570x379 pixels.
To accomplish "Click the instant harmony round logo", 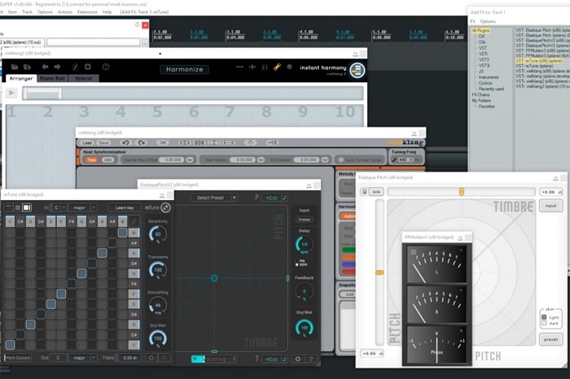I will (357, 71).
